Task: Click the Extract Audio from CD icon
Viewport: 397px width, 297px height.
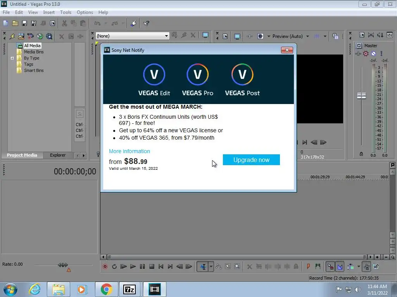Action: pyautogui.click(x=40, y=36)
